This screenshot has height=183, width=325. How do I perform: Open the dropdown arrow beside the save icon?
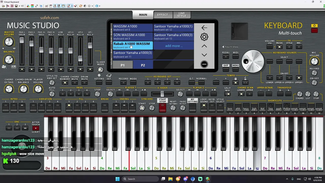click(x=19, y=6)
